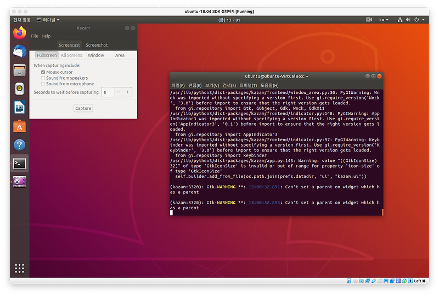
Task: Click the Capture button in Kazam
Action: point(83,108)
